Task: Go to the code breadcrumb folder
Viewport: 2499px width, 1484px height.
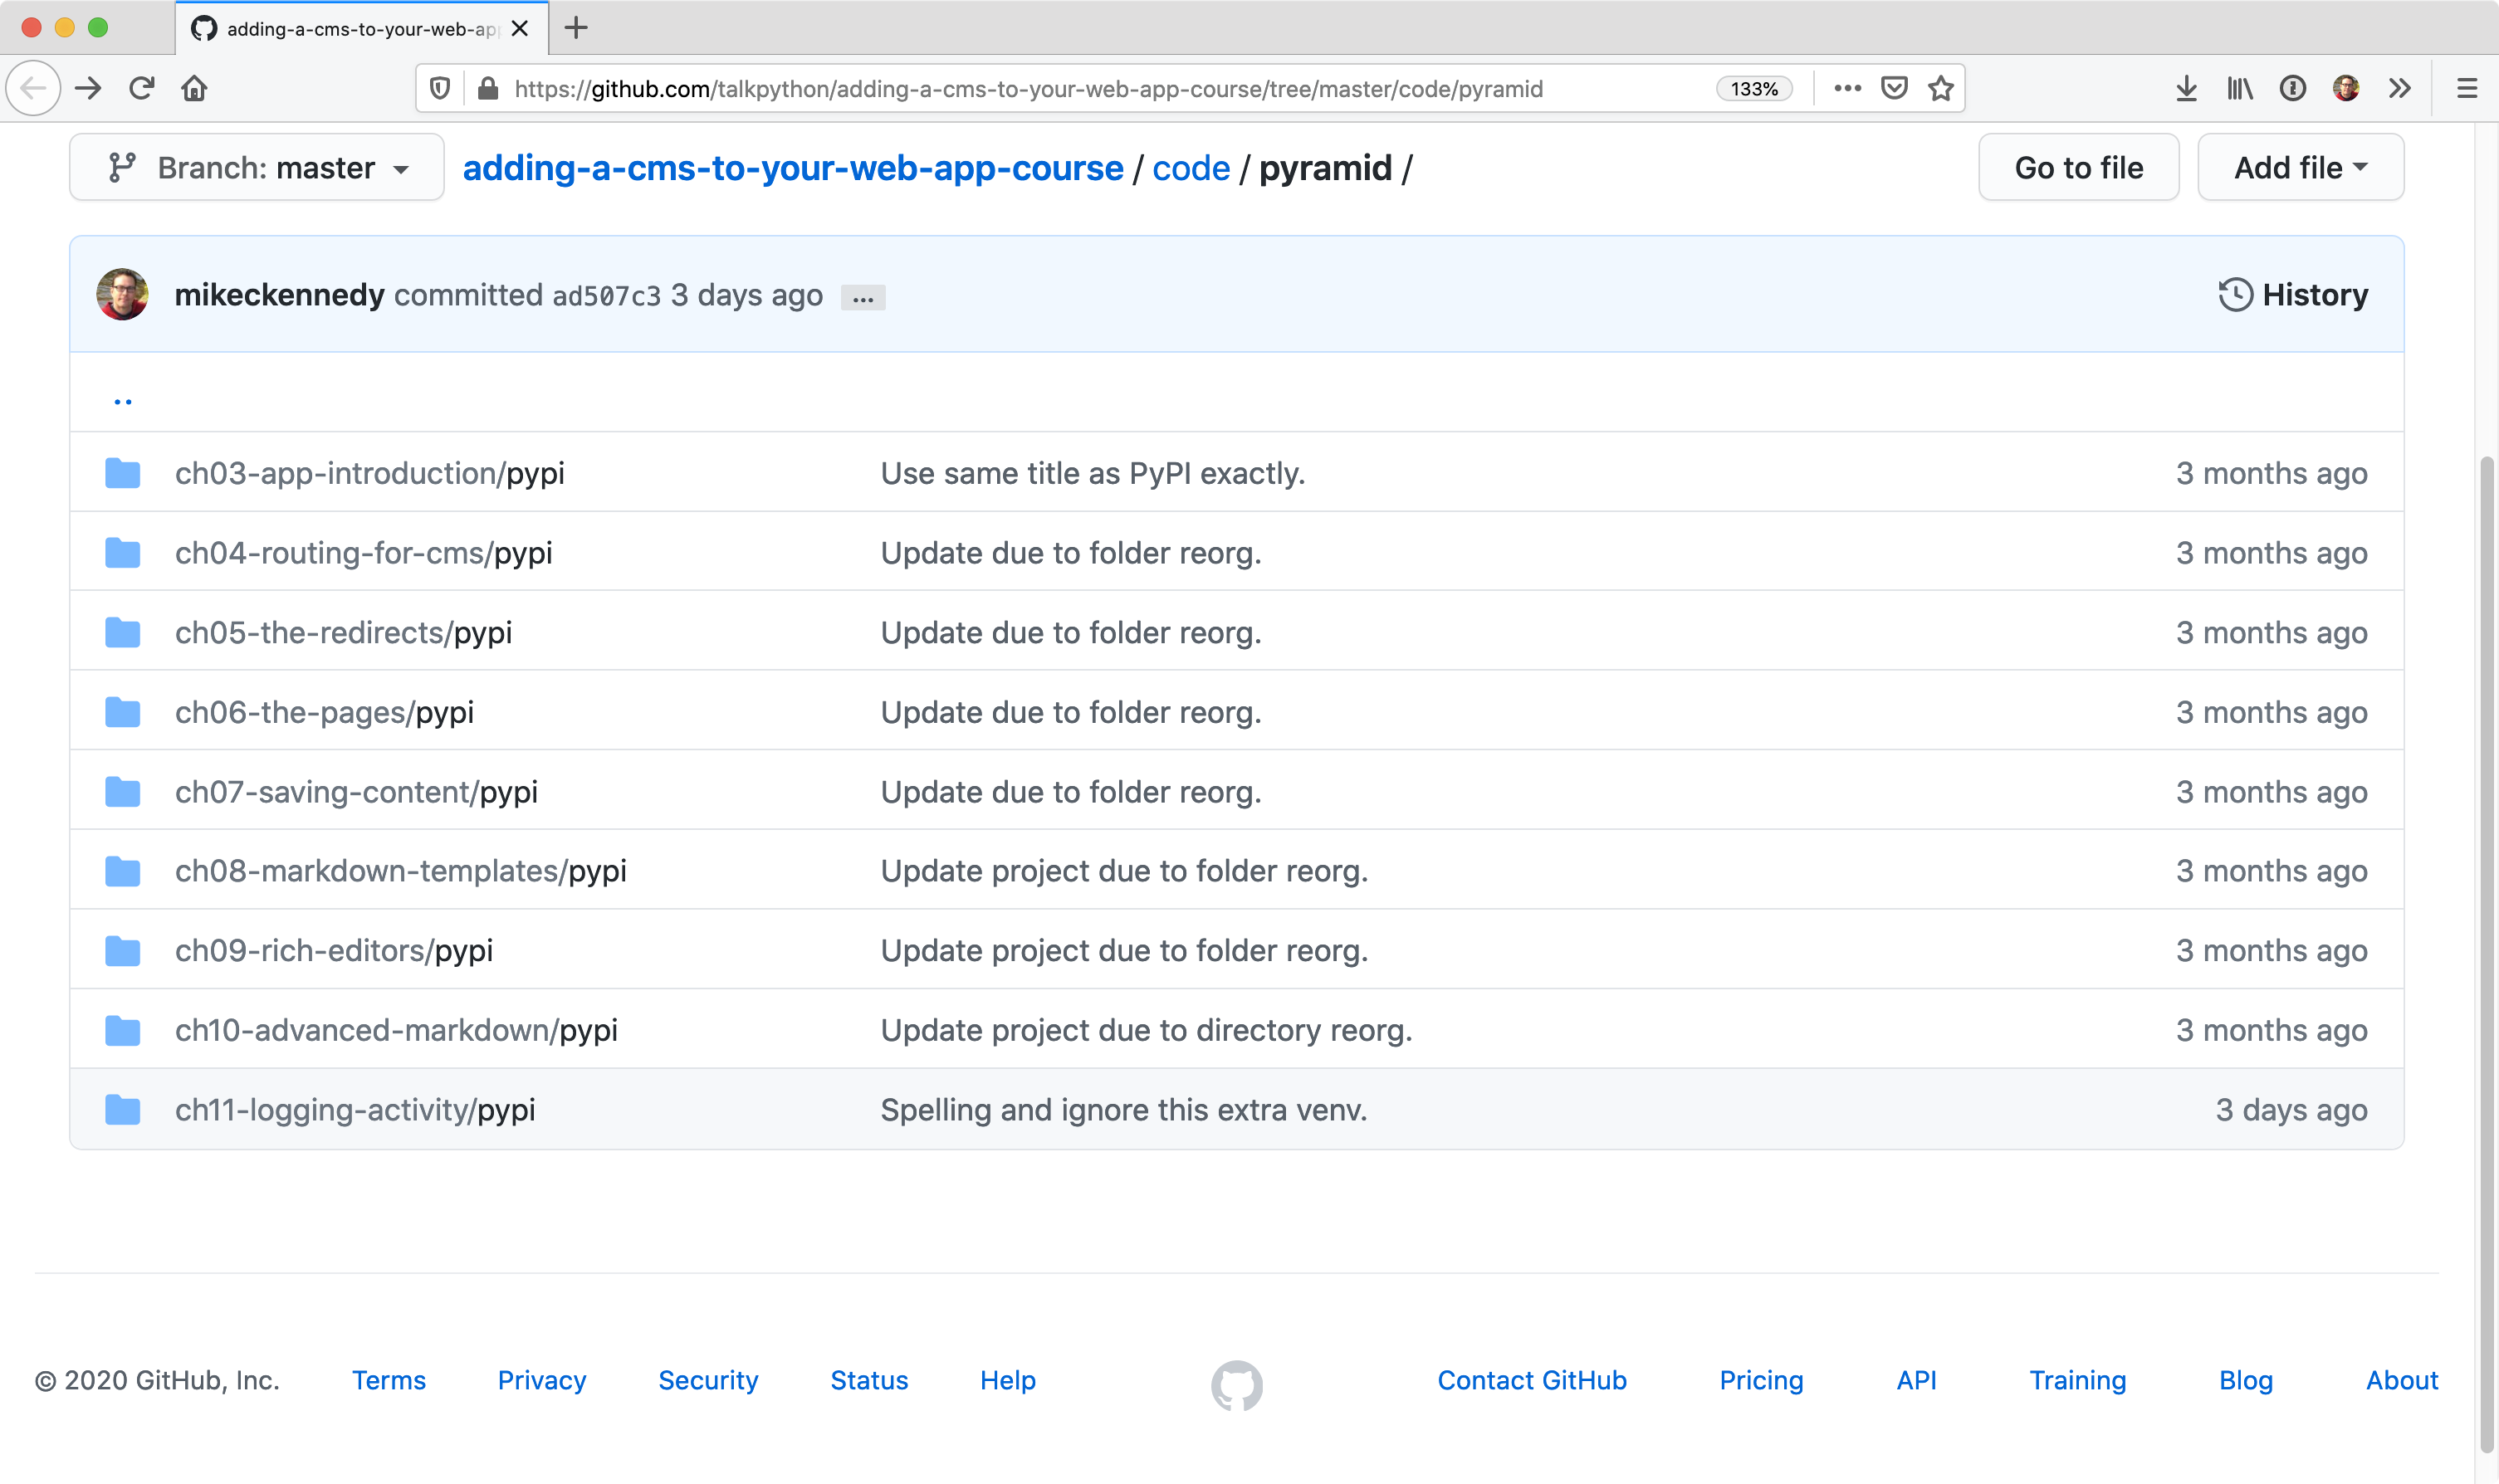Action: 1191,168
